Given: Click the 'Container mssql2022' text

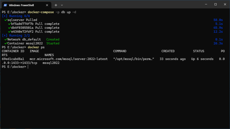Looking at the screenshot, I should click(x=25, y=43).
